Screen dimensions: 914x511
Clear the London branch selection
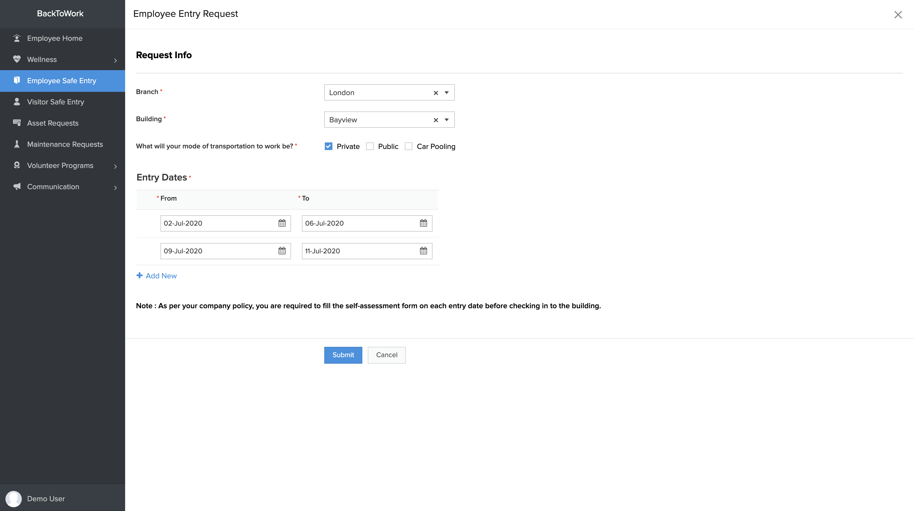coord(436,93)
